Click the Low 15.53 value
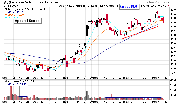 [98, 6]
